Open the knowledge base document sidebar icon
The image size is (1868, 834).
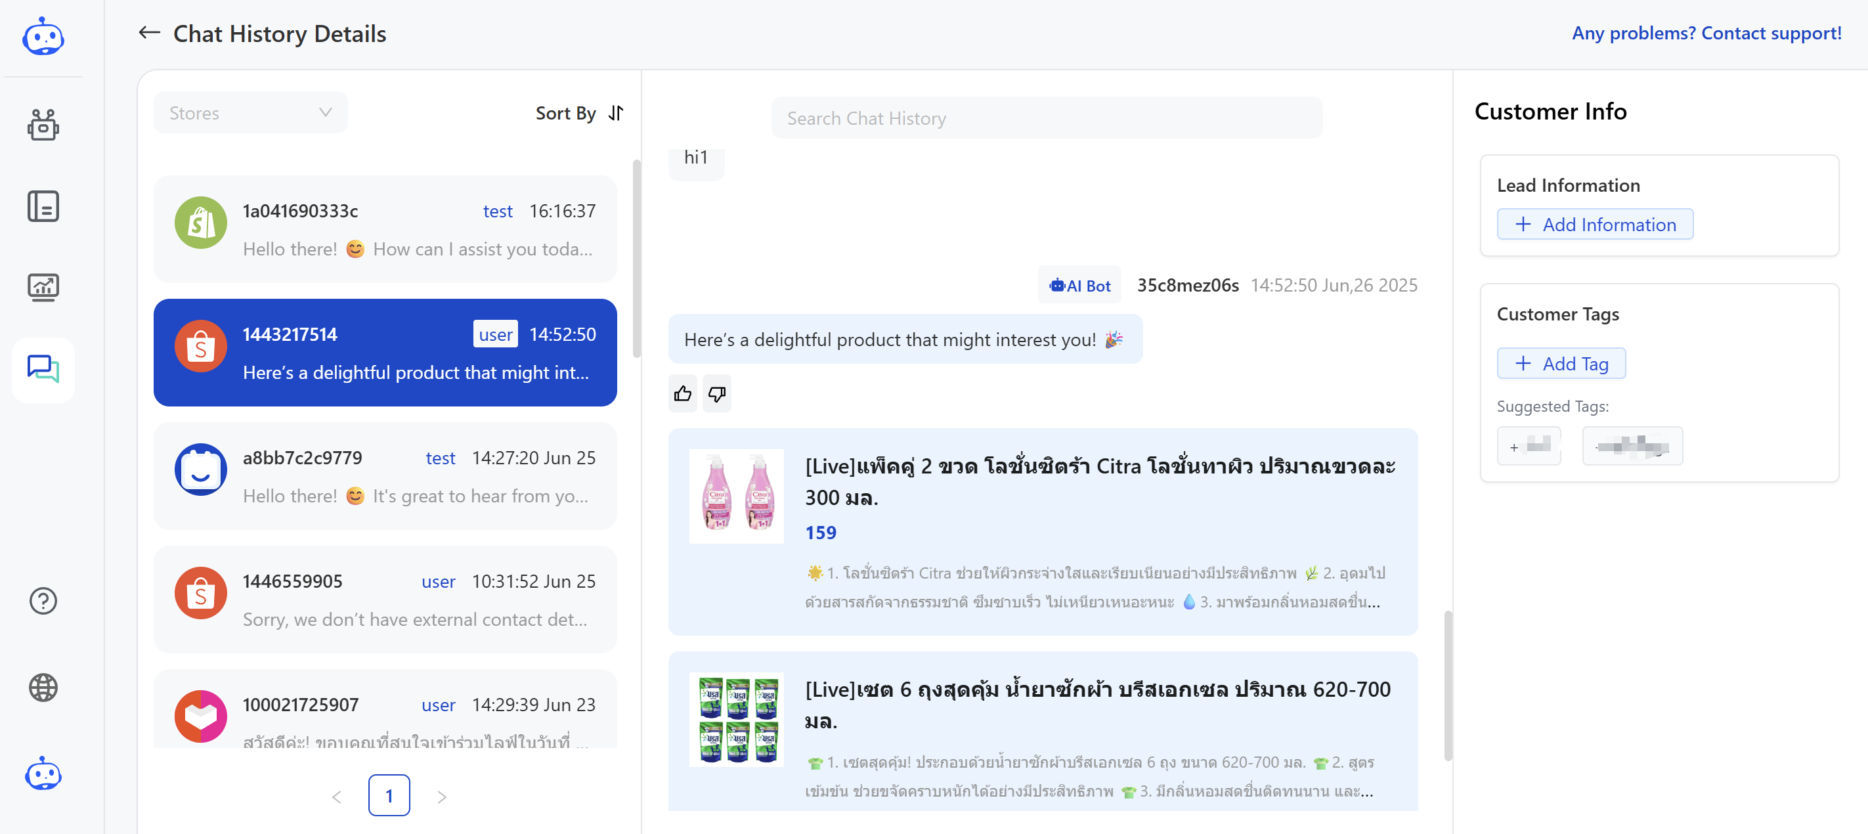point(43,207)
